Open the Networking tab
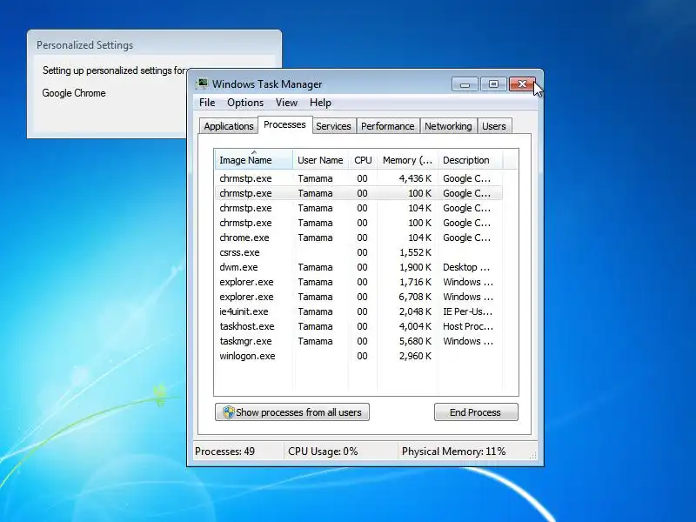 [x=448, y=126]
